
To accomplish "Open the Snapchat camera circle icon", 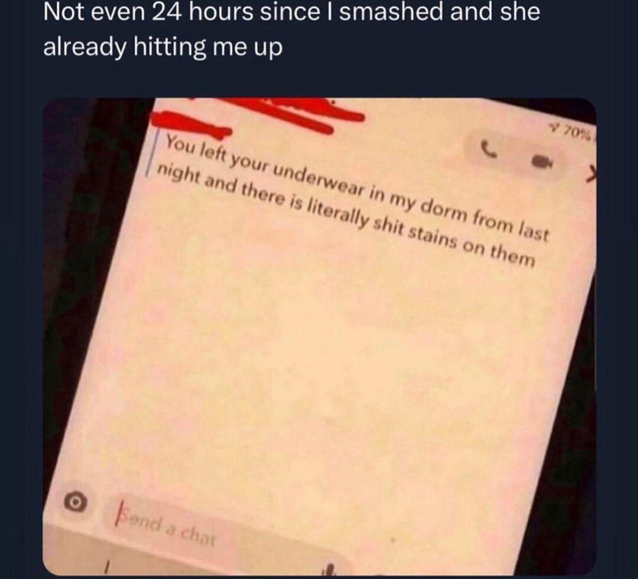I will click(x=76, y=503).
